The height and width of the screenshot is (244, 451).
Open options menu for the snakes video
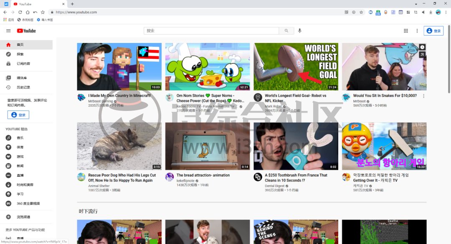pos(424,96)
